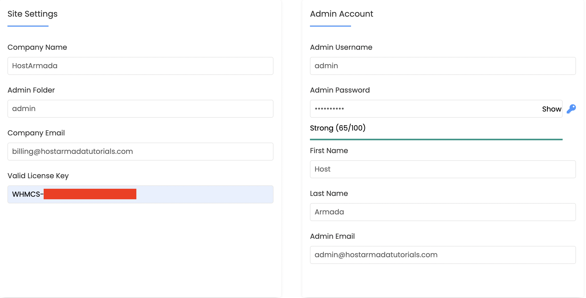
Task: Click the Site Settings heading
Action: [x=32, y=14]
